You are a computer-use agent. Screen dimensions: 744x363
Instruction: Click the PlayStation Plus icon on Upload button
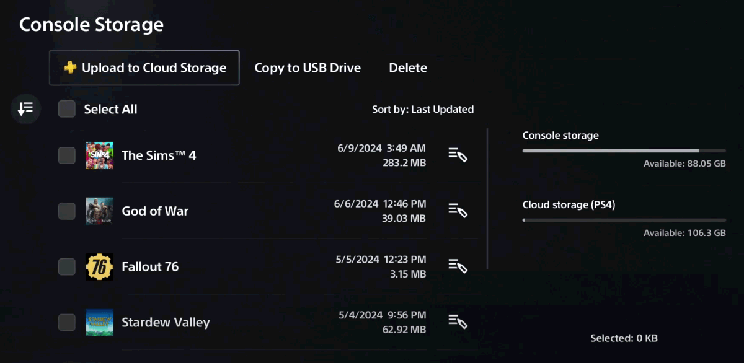pyautogui.click(x=70, y=68)
